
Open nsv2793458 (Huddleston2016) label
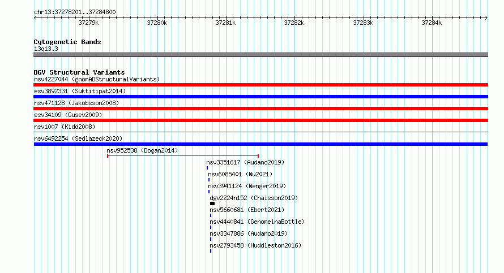pyautogui.click(x=255, y=245)
